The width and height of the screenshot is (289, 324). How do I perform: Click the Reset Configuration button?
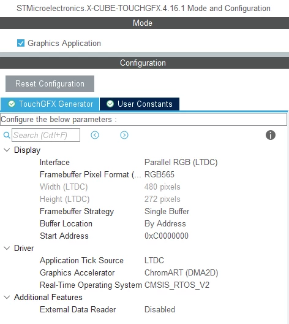(50, 83)
